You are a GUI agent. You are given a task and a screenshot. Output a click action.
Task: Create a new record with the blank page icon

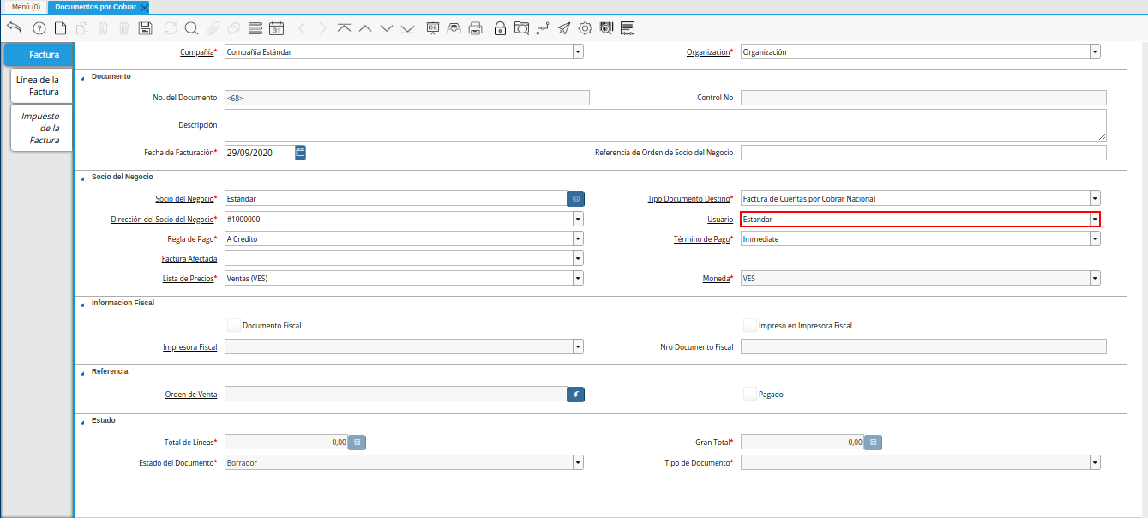tap(60, 28)
